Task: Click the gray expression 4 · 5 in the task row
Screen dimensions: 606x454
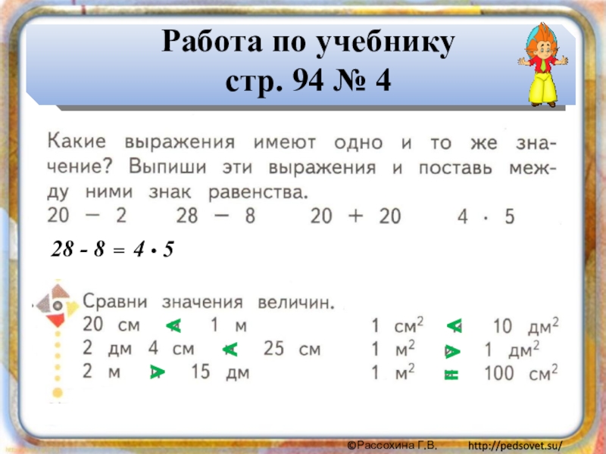Action: tap(486, 216)
